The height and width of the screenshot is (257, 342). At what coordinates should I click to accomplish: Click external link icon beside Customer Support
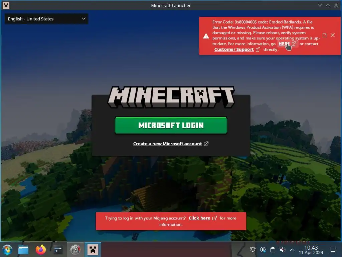(x=258, y=50)
